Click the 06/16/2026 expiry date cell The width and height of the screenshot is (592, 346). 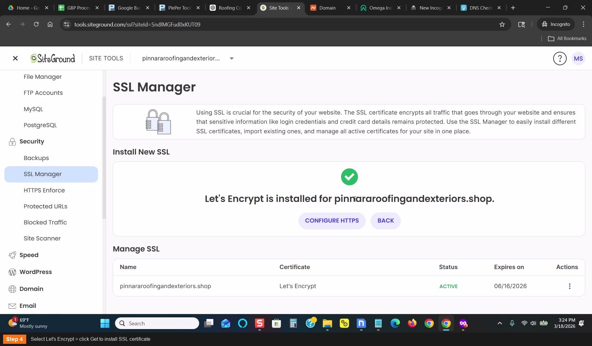tap(510, 286)
